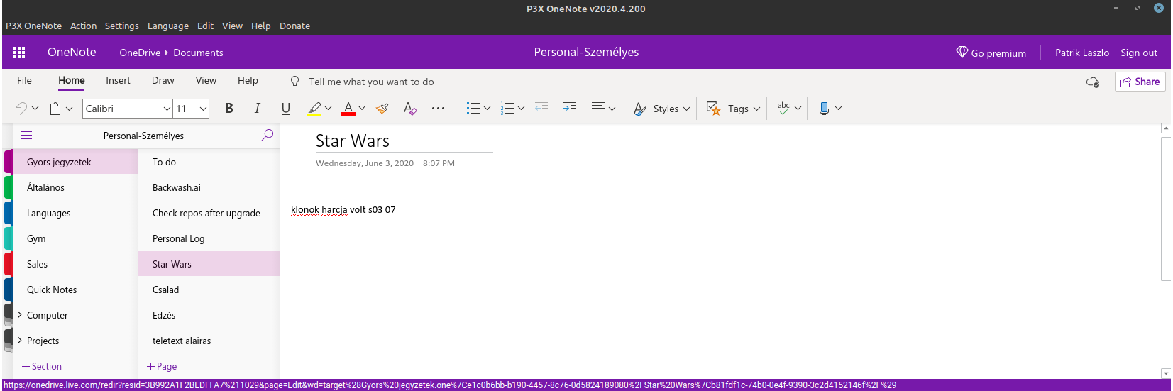Toggle Underline formatting
The height and width of the screenshot is (391, 1173).
(x=285, y=108)
